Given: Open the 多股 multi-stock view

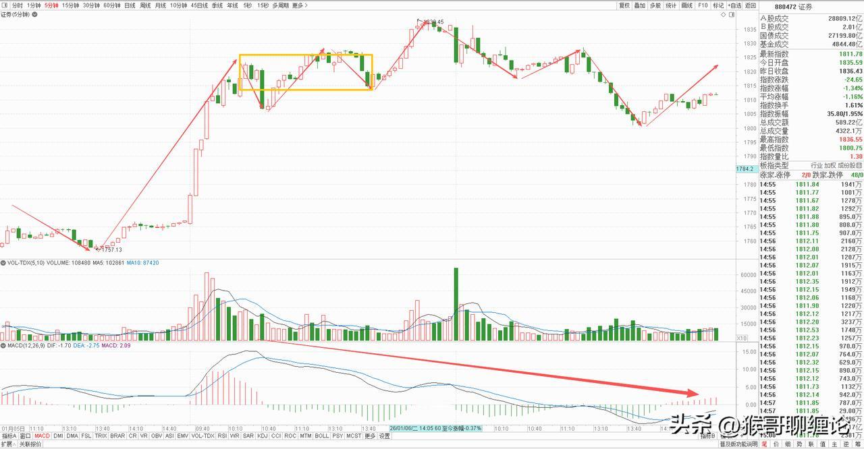Looking at the screenshot, I should coord(655,5).
